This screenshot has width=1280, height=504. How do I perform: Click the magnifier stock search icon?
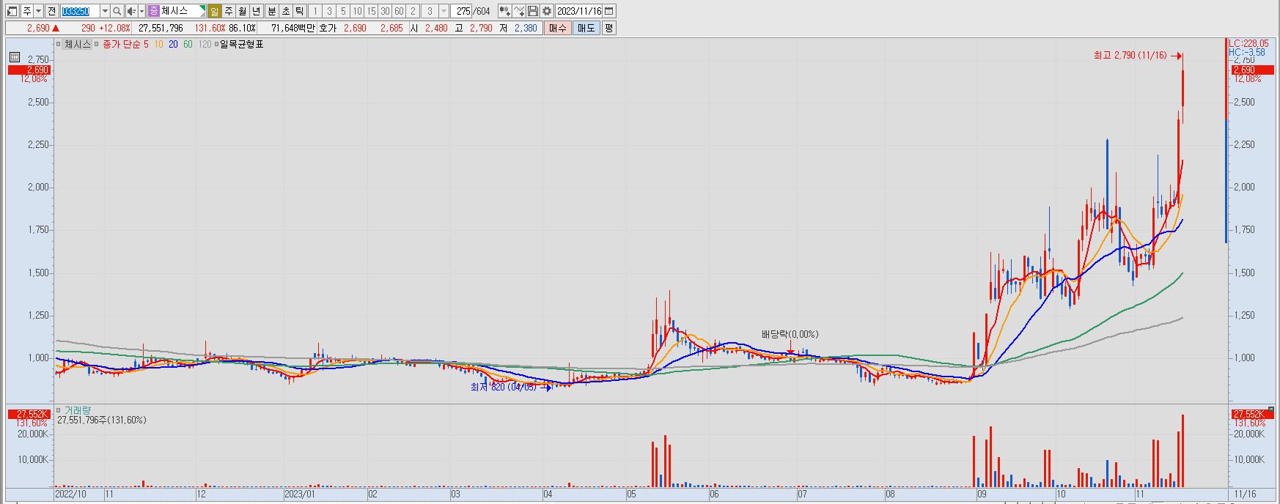click(117, 11)
